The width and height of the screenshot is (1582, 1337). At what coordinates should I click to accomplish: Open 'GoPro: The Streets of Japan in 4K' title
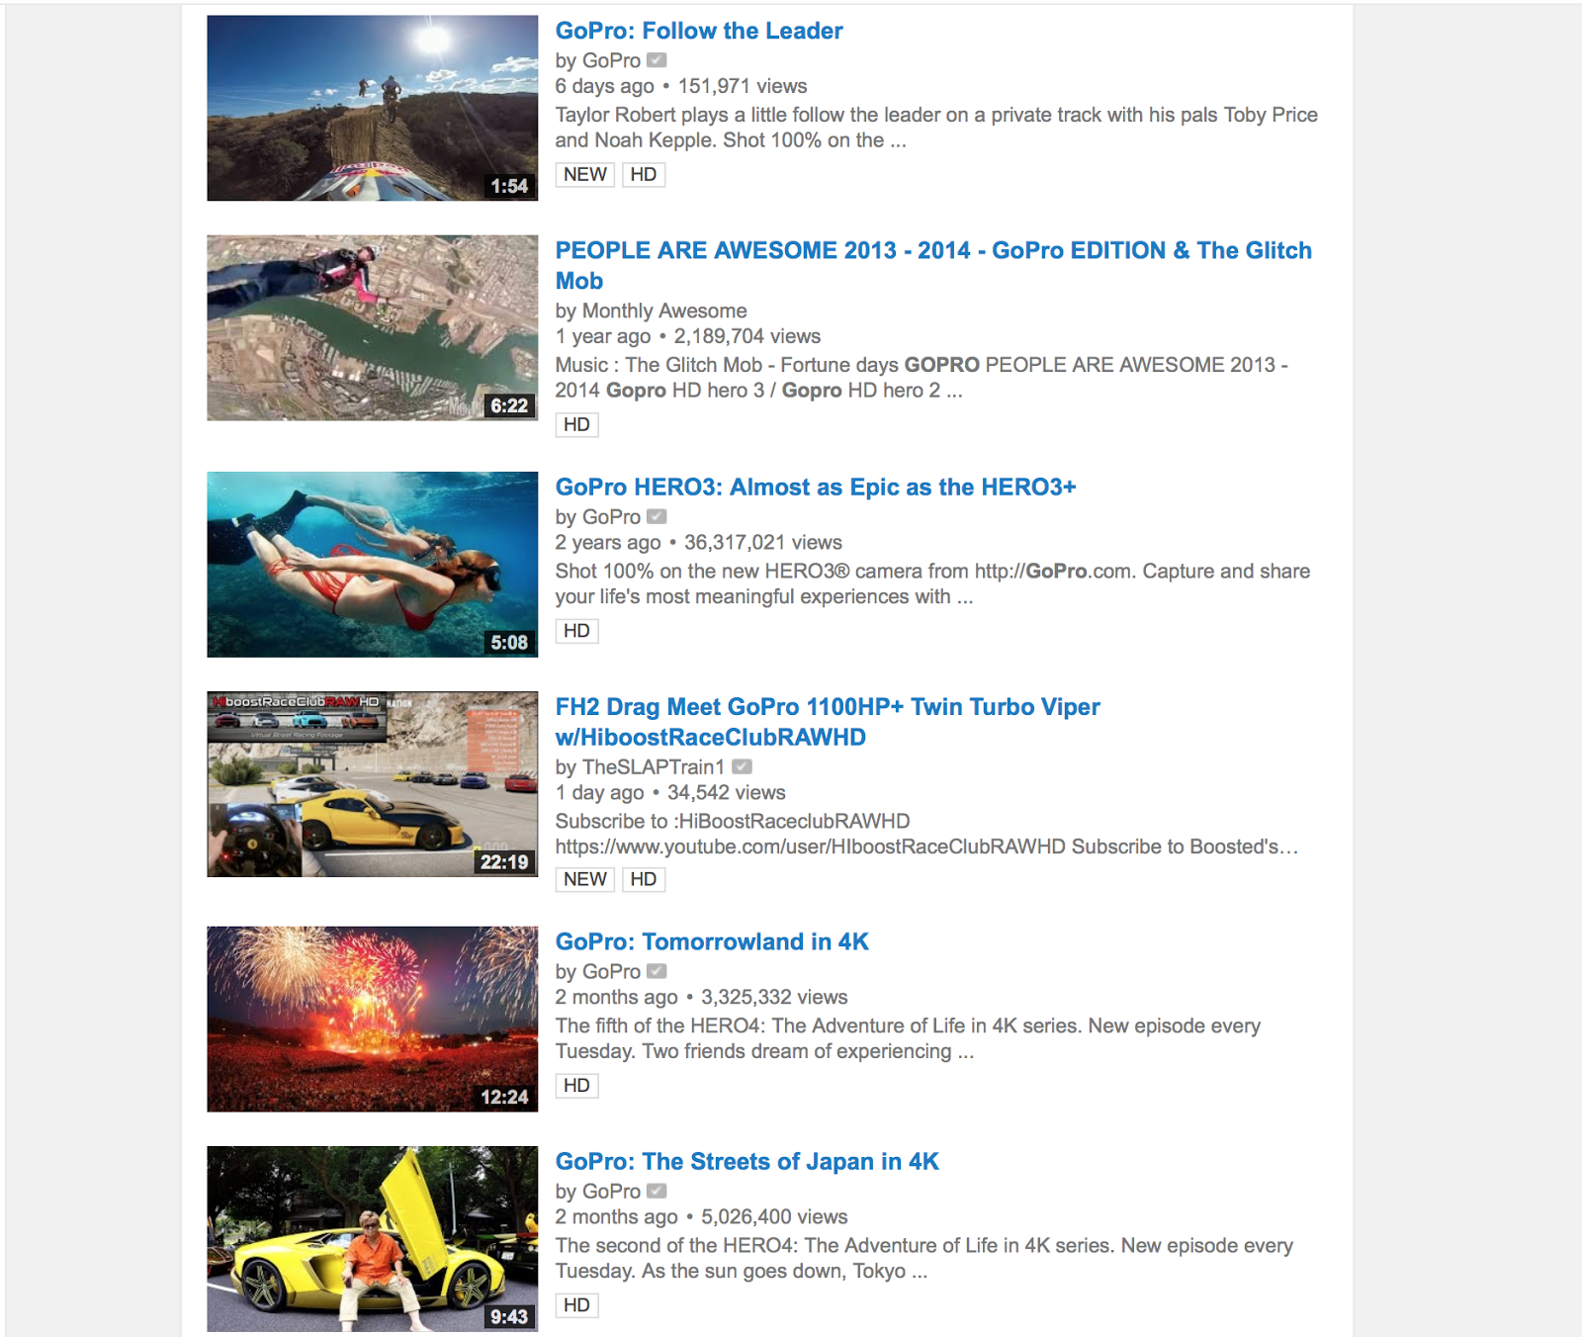747,1161
